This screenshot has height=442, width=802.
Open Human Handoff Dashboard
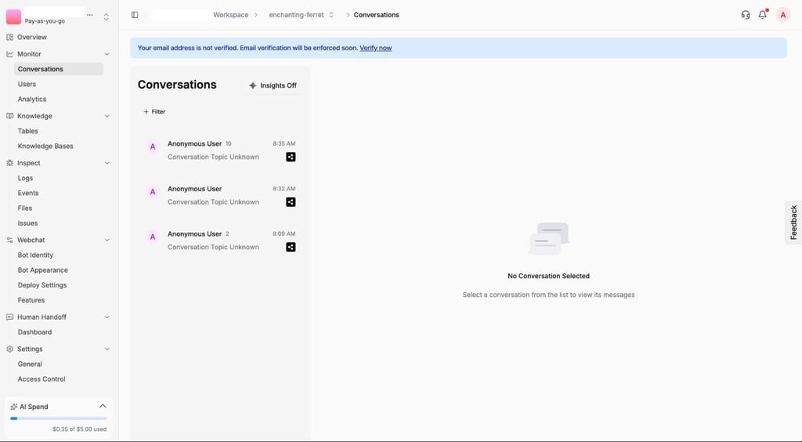pos(34,332)
